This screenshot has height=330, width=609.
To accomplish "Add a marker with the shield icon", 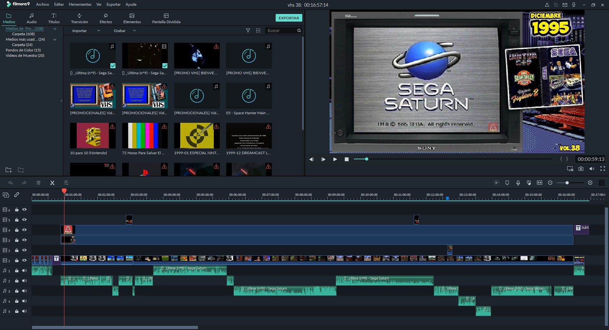I will pos(507,183).
